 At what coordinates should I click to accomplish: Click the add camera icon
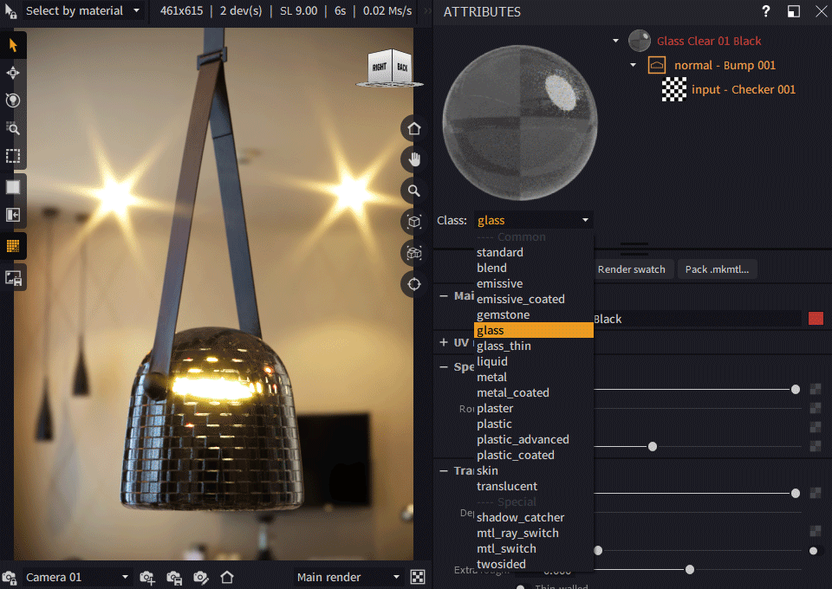tap(148, 577)
